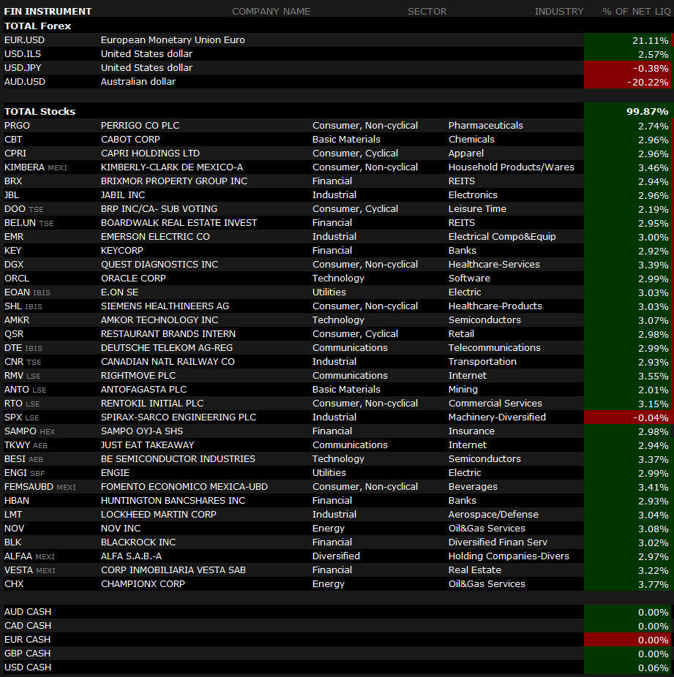The height and width of the screenshot is (677, 674).
Task: Click BLACKROCK INC company name
Action: [x=138, y=542]
